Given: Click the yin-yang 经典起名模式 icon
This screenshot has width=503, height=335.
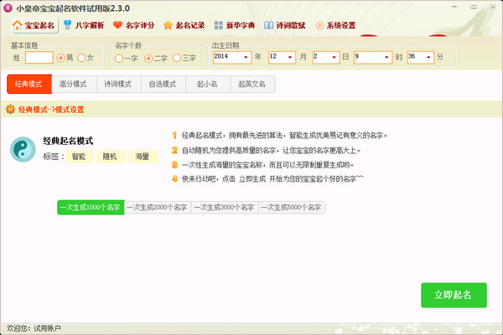Looking at the screenshot, I should pyautogui.click(x=22, y=149).
